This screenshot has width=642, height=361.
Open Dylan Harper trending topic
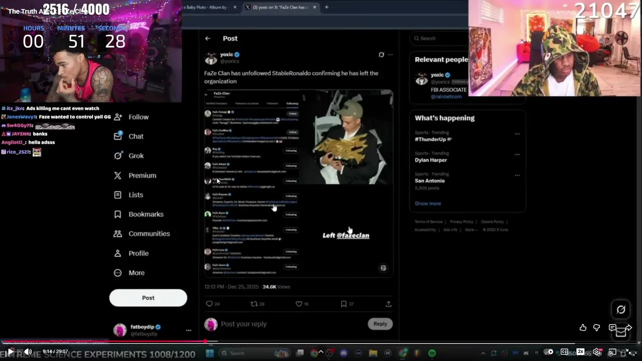point(431,160)
